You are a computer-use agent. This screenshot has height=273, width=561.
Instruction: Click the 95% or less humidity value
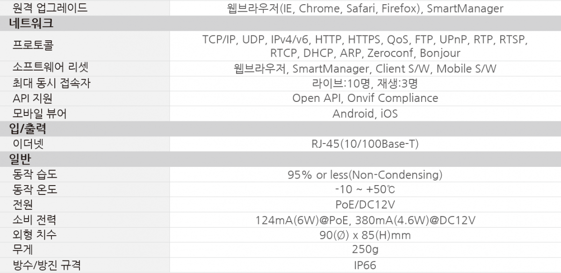point(365,175)
